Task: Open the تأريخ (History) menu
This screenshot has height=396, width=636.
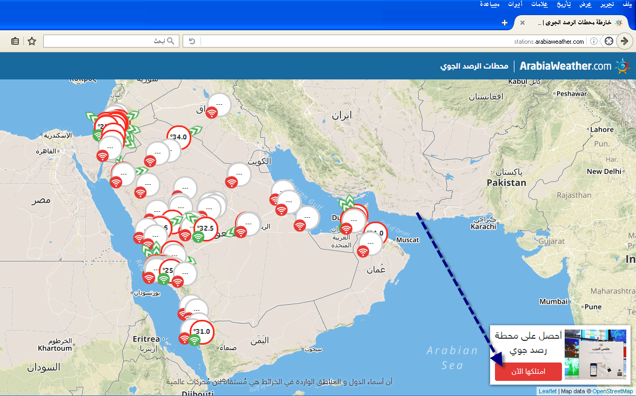Action: tap(564, 4)
